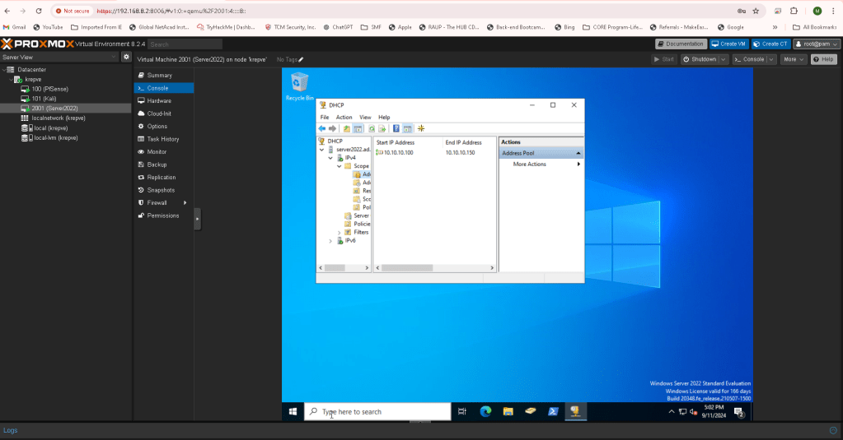Image resolution: width=843 pixels, height=440 pixels.
Task: Click the Create VM button
Action: pos(728,44)
